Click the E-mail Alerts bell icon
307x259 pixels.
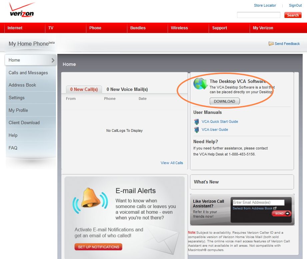(90, 200)
